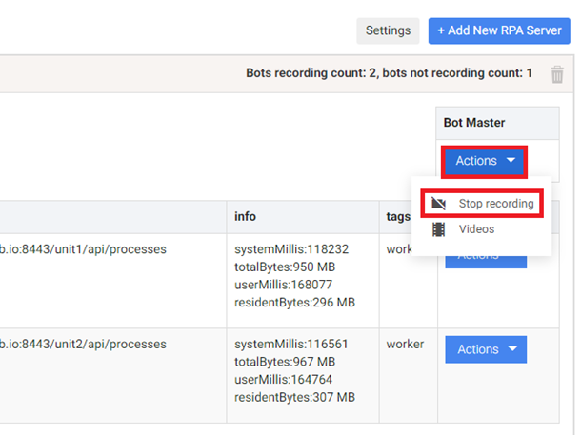Click the tags column header
Screen dimensions: 581x435
coord(398,217)
